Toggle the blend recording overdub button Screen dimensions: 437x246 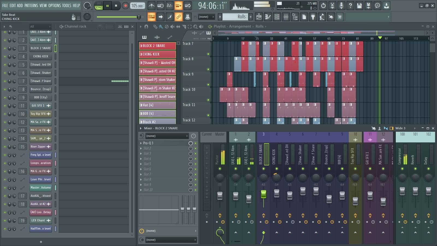tap(178, 5)
